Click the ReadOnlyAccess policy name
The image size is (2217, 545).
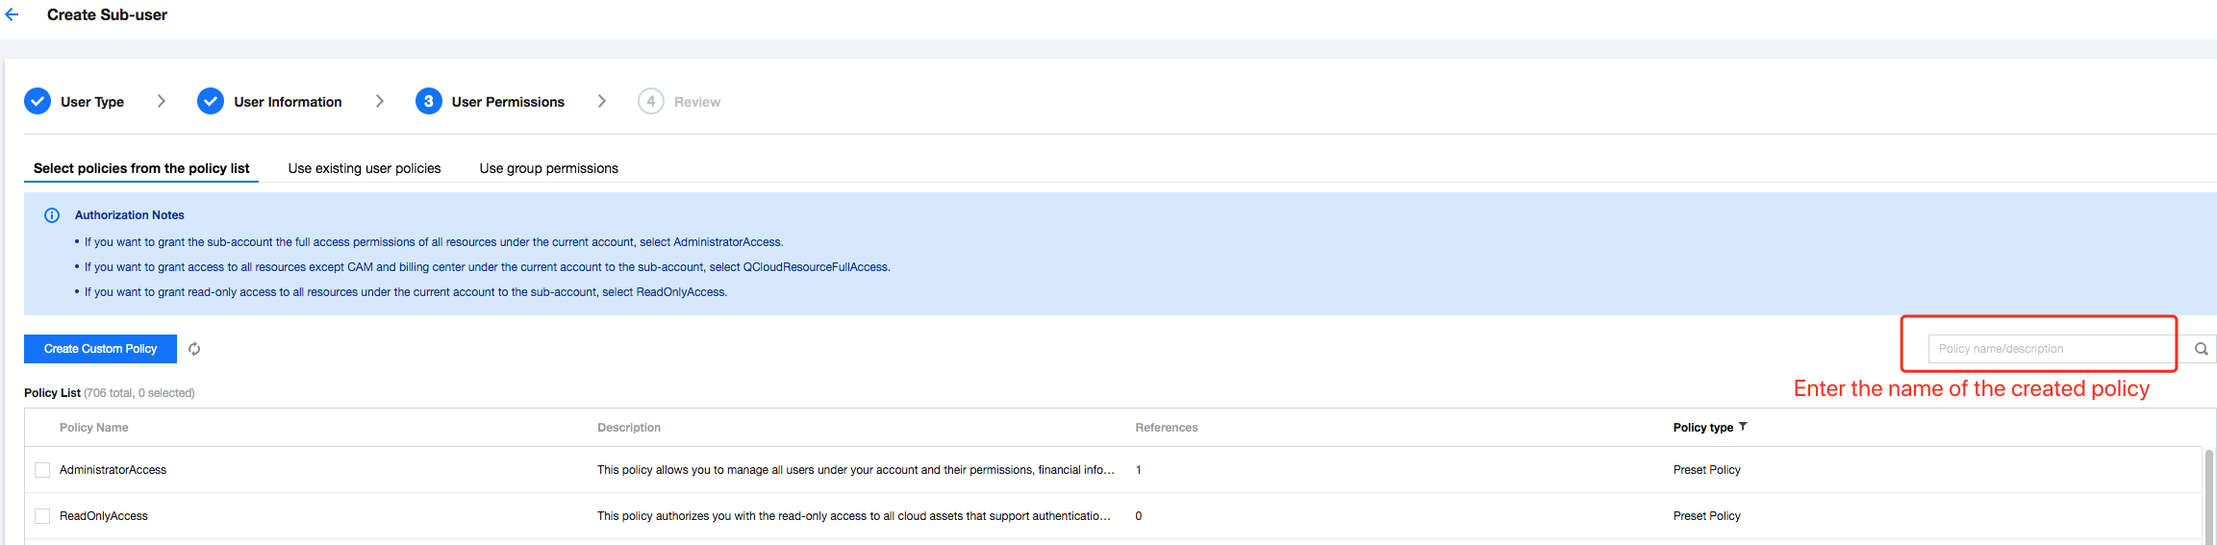tap(104, 516)
